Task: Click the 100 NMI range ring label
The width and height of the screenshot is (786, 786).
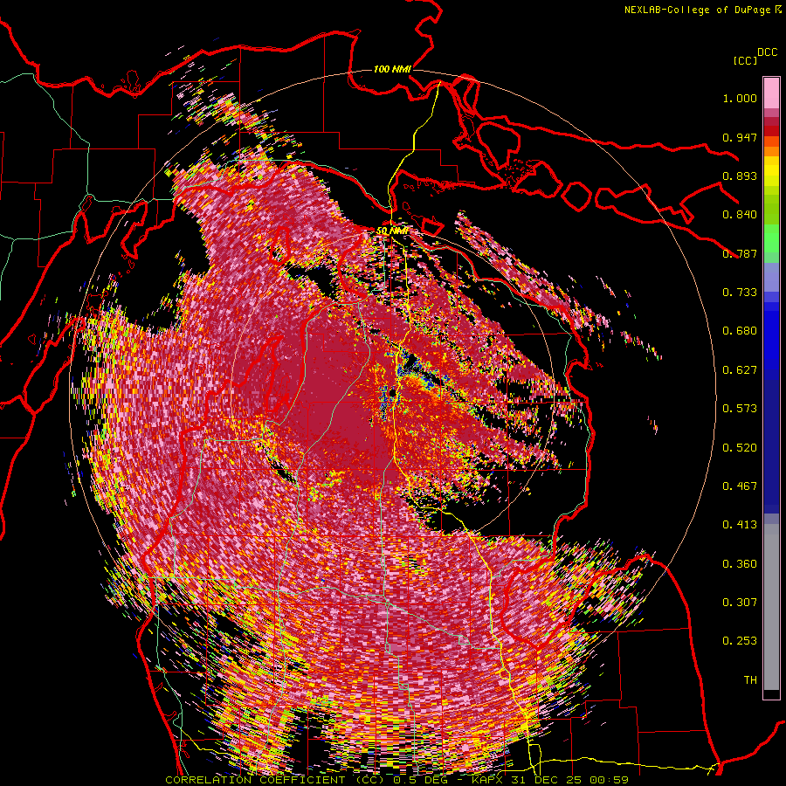Action: pyautogui.click(x=392, y=69)
